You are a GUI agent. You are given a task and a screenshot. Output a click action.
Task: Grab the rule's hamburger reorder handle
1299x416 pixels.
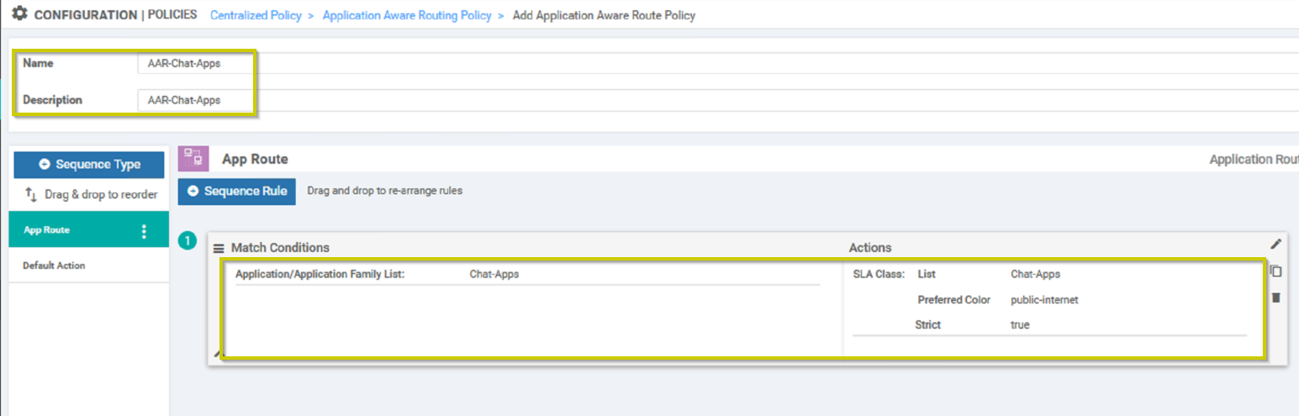219,248
